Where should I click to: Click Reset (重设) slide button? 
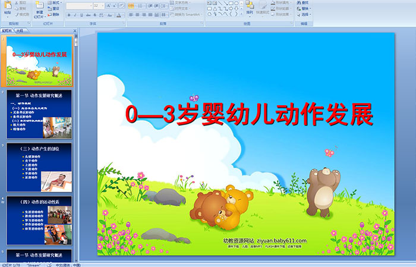[x=53, y=8]
